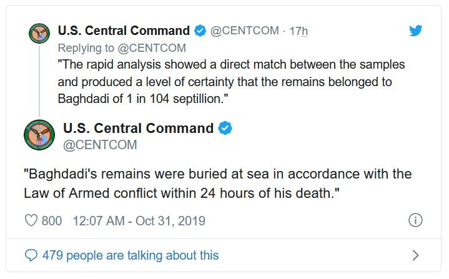
Task: Open '479 people are talking about this'
Action: pyautogui.click(x=131, y=255)
